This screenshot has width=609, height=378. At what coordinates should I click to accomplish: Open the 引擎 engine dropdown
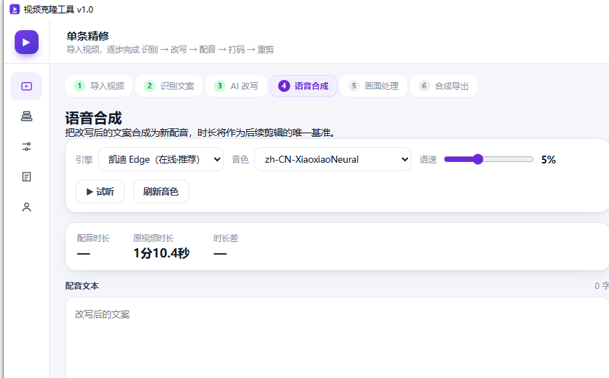point(160,159)
